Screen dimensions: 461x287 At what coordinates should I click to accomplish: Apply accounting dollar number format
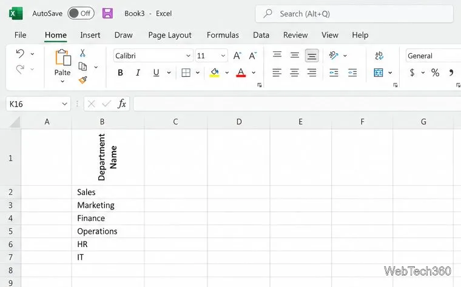[x=412, y=73]
